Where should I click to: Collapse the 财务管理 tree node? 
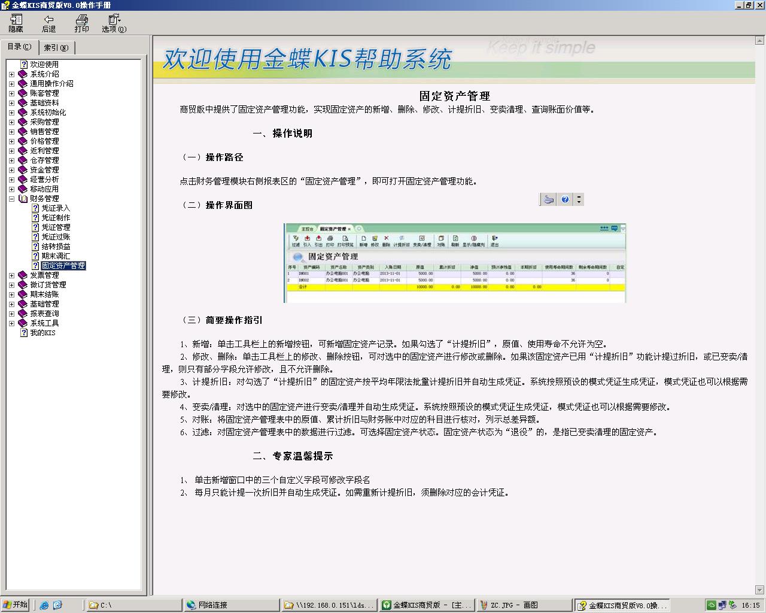point(11,199)
